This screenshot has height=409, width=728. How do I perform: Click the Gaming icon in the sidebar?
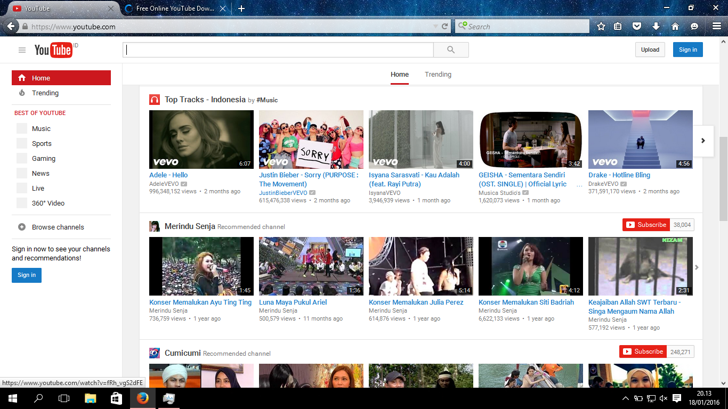coord(22,158)
